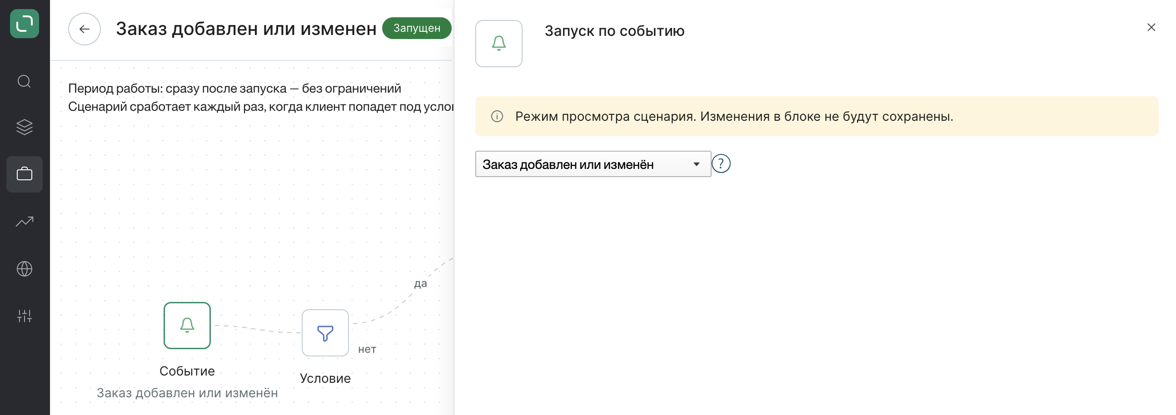This screenshot has width=1176, height=415.
Task: Click the 'нет' branch label
Action: tap(367, 349)
